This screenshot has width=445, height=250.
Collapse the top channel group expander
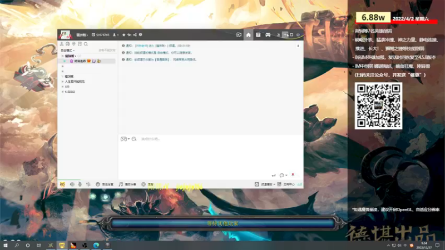pyautogui.click(x=63, y=56)
